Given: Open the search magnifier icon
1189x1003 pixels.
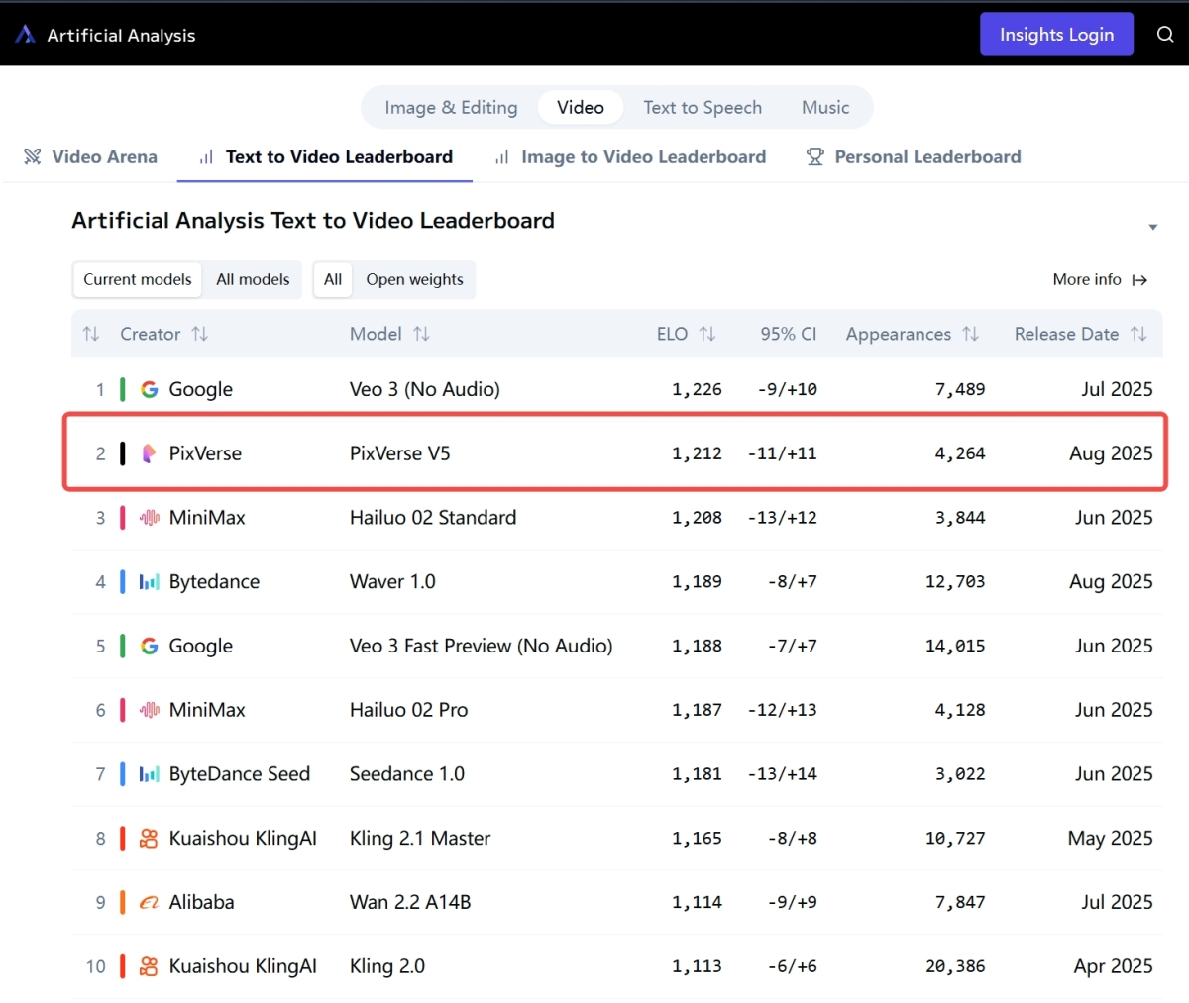Looking at the screenshot, I should pos(1165,35).
